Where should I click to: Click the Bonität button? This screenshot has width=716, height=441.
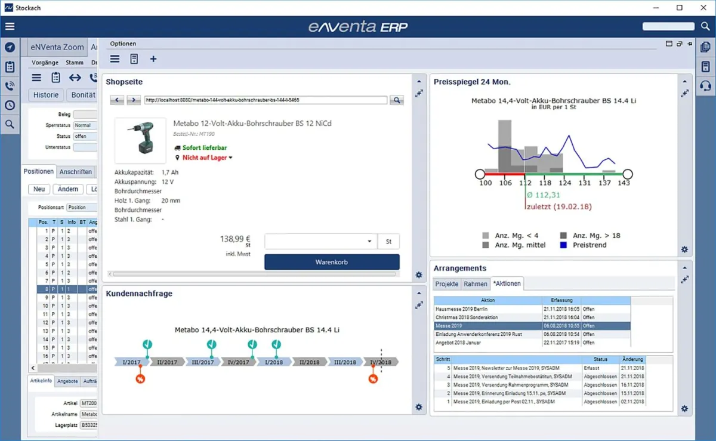(82, 95)
